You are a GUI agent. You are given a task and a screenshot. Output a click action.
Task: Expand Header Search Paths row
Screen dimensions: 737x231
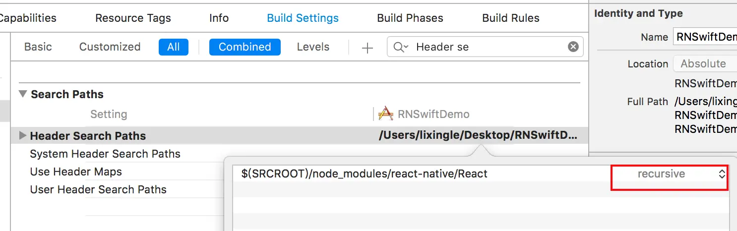(22, 136)
